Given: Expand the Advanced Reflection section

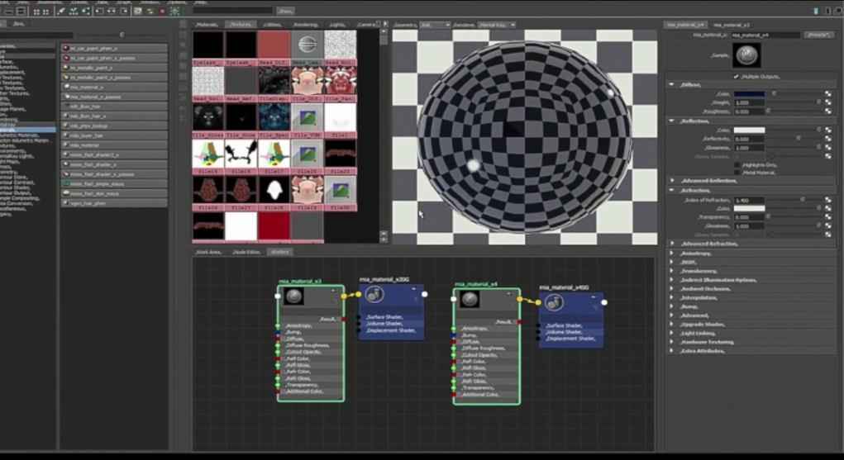Looking at the screenshot, I should click(672, 181).
